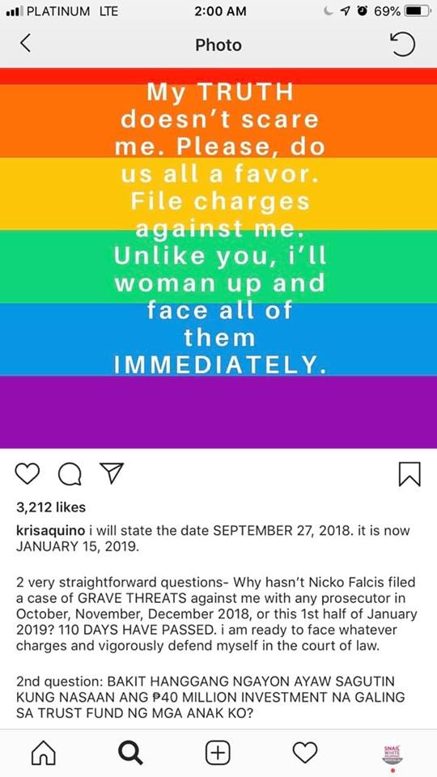Tap the purple stripe of image
Screen dimensions: 437x777
[218, 412]
